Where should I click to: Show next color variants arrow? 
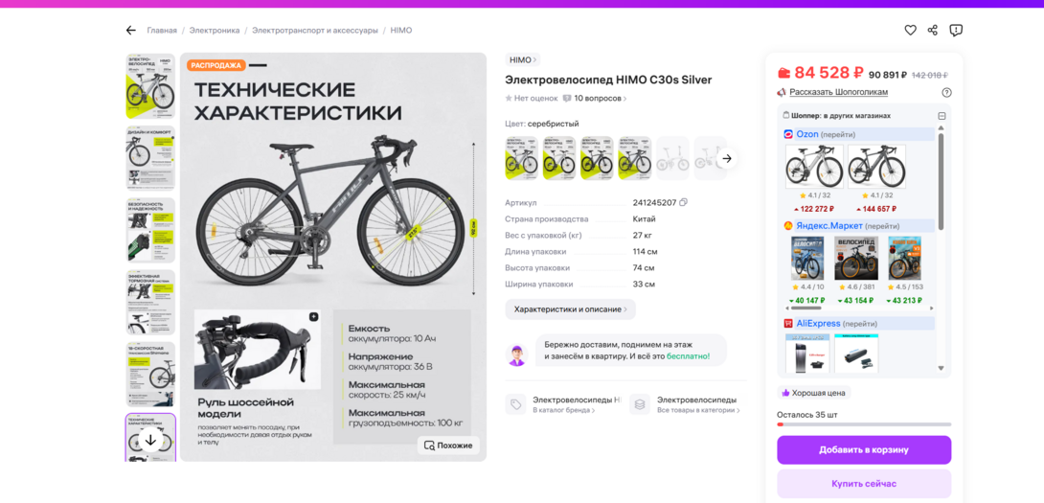point(727,158)
